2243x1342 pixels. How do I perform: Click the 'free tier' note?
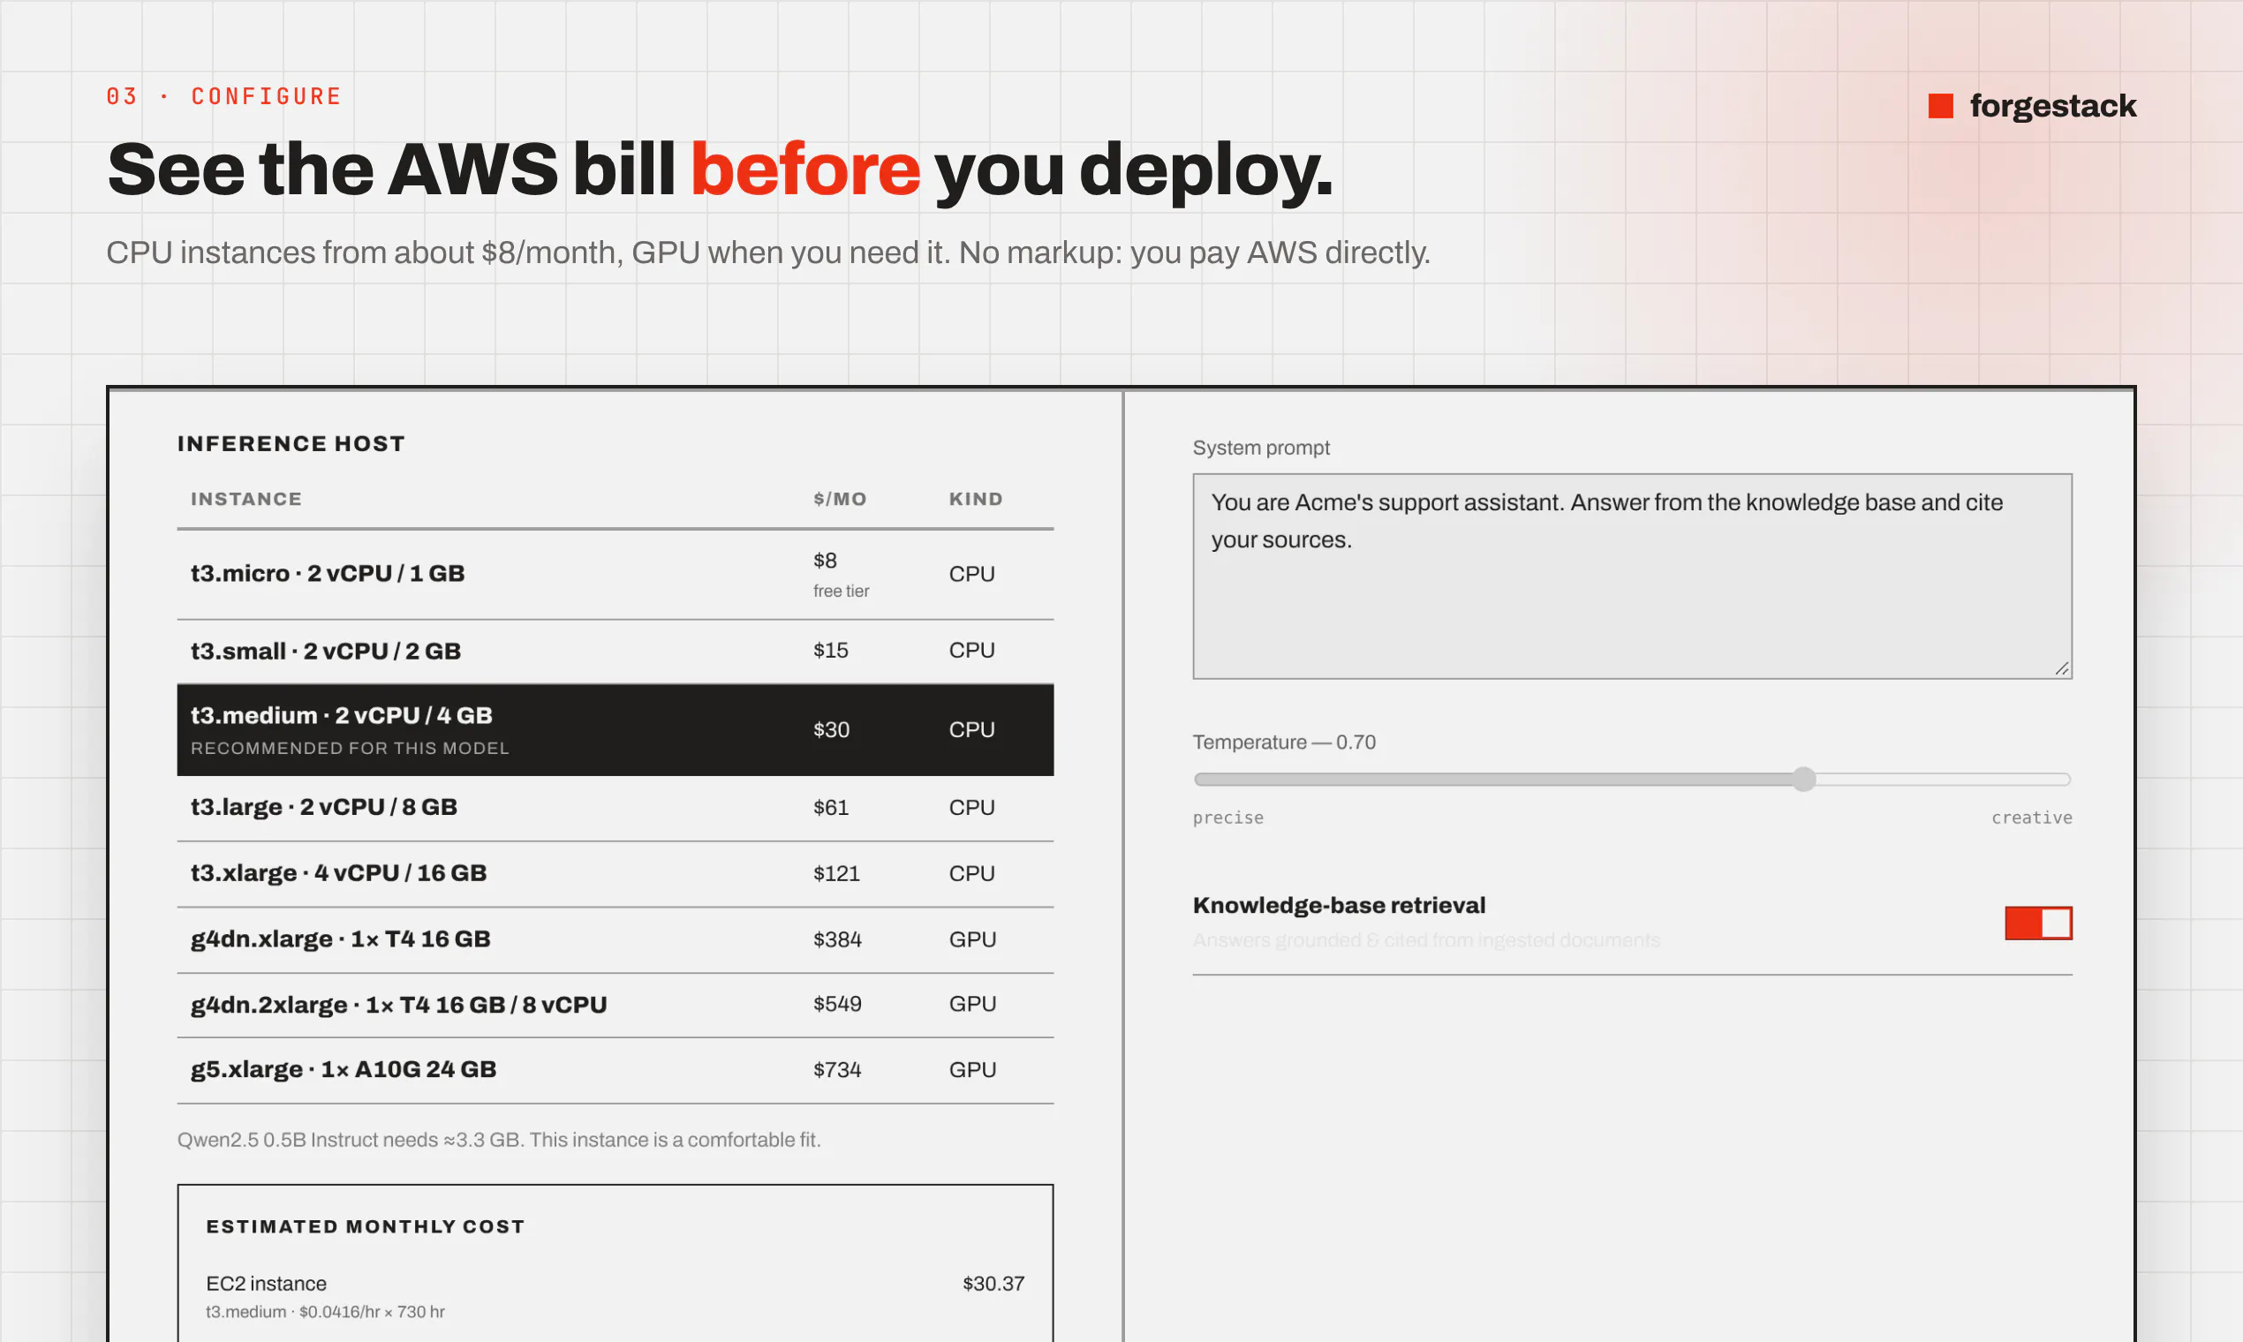click(840, 591)
